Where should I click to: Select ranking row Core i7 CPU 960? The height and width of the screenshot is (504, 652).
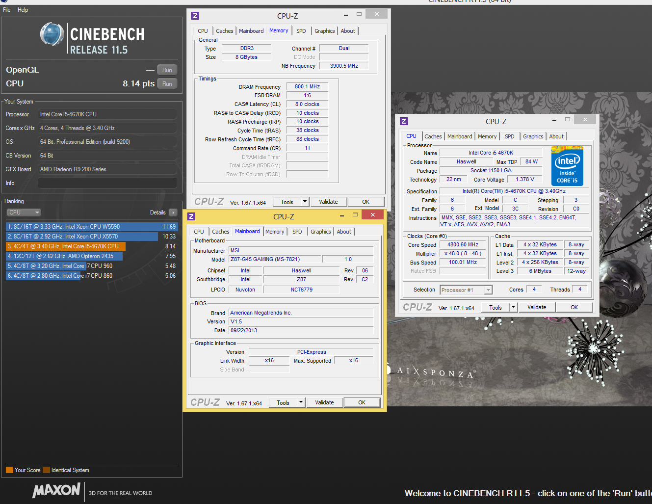tap(92, 266)
